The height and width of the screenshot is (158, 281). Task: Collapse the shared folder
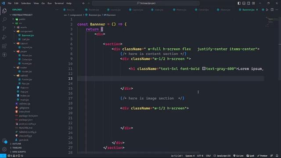coord(14,75)
